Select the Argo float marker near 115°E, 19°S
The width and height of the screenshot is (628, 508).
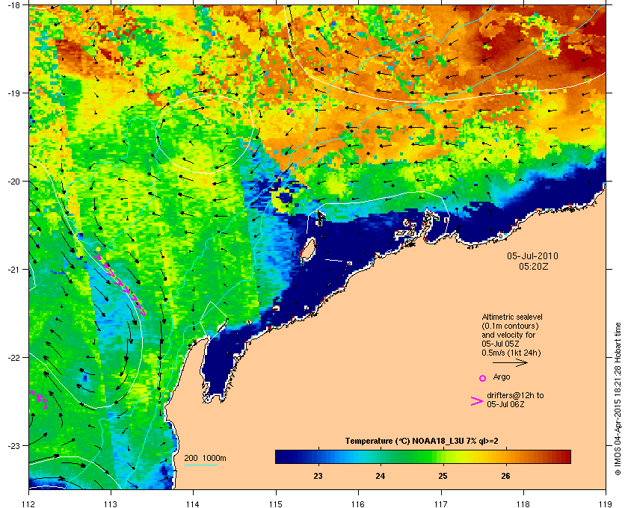[289, 111]
